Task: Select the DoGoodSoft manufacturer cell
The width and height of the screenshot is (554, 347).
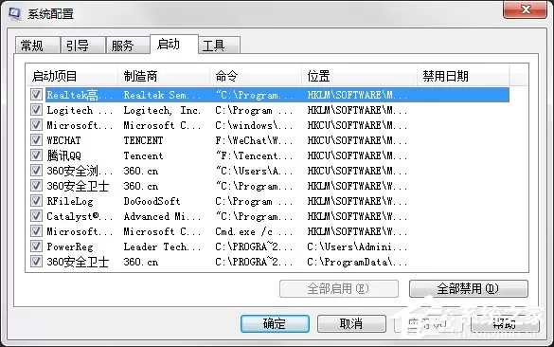Action: [152, 201]
